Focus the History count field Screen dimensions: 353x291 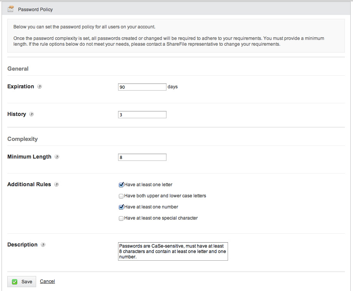142,115
